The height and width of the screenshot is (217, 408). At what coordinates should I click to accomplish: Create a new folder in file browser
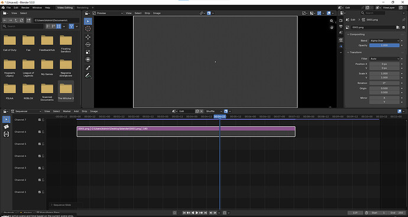click(x=28, y=20)
